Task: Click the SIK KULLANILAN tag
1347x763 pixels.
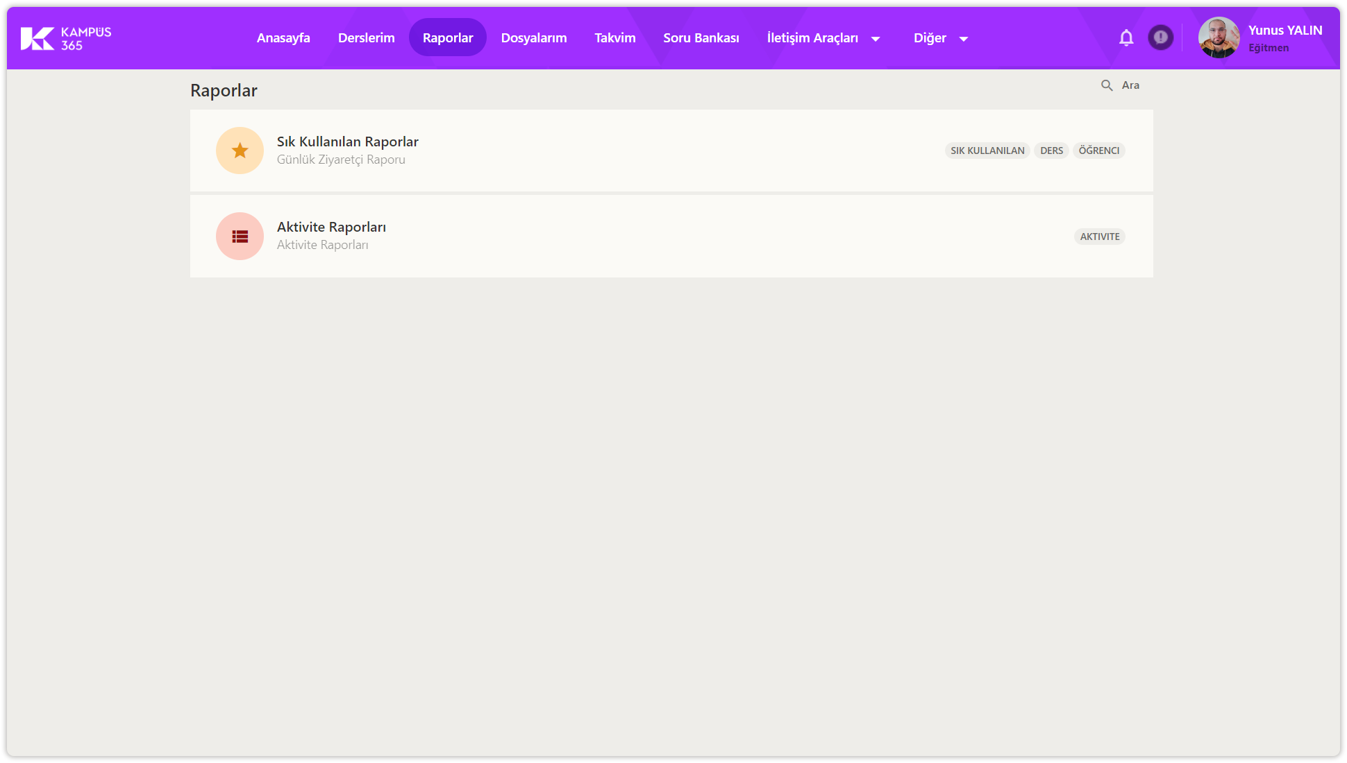Action: 987,151
